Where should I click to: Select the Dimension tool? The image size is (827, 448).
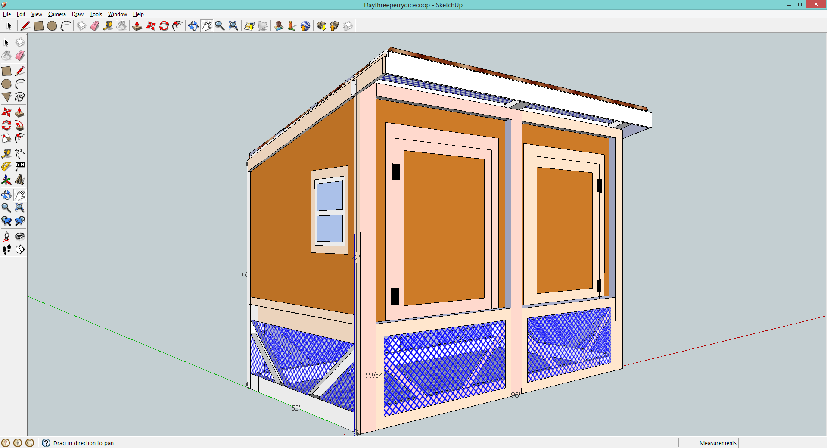click(x=20, y=153)
